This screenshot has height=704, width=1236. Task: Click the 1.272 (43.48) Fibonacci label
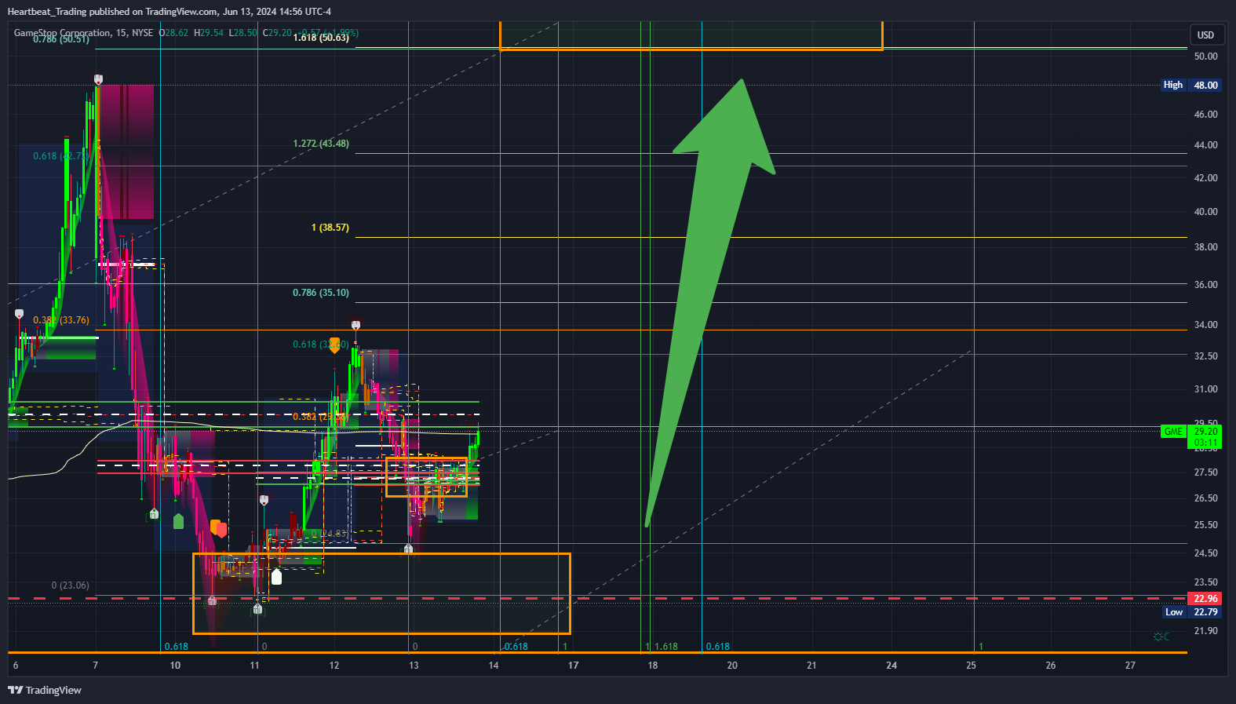tap(321, 144)
